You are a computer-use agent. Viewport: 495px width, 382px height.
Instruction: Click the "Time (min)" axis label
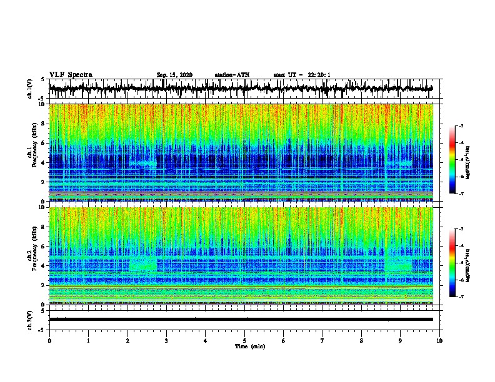(x=250, y=346)
